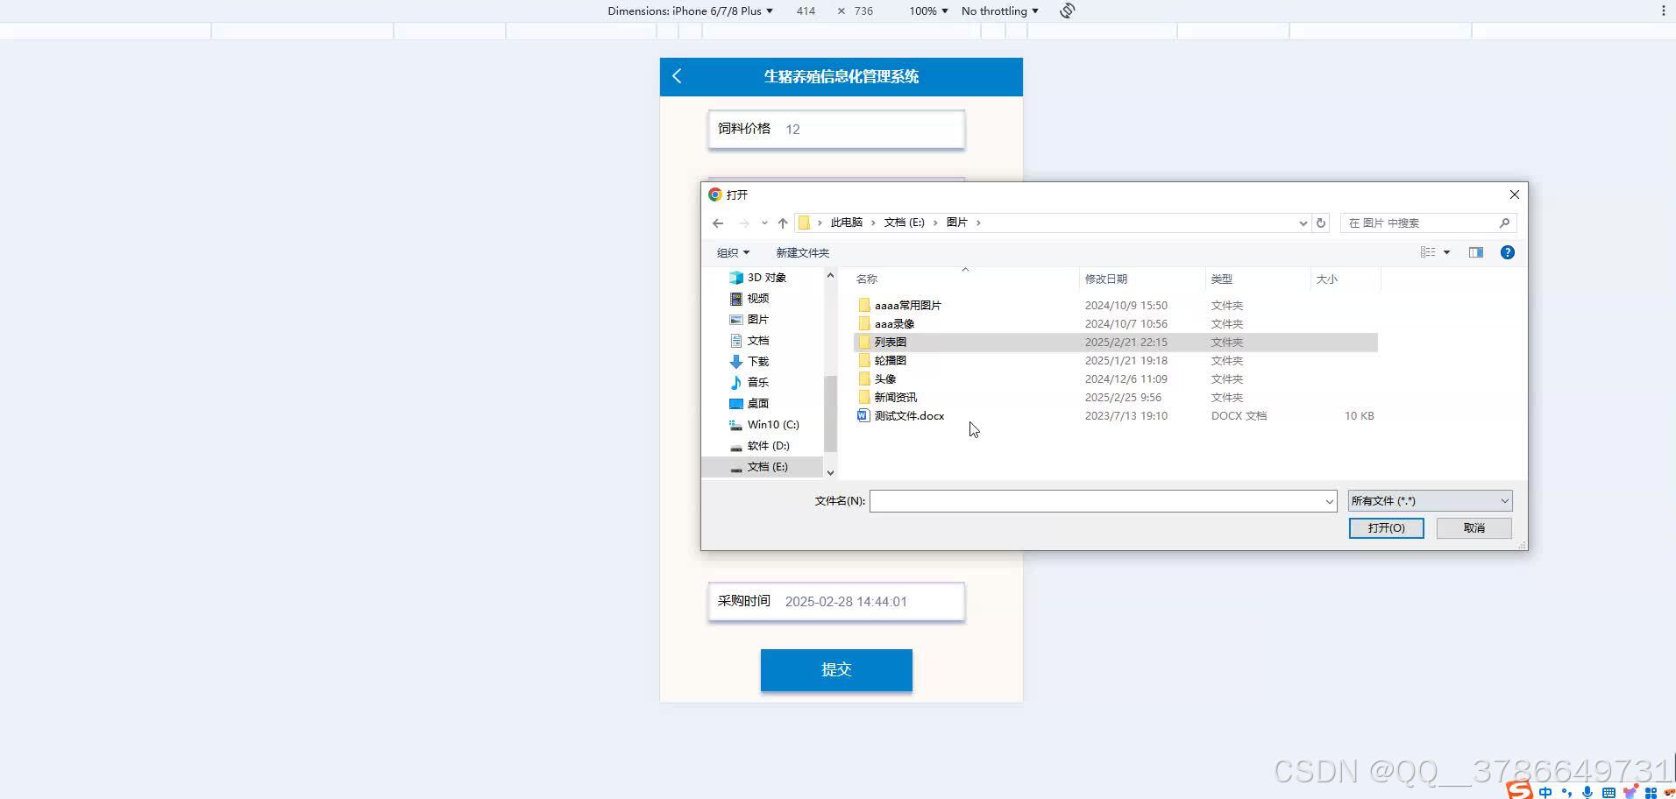Click the Help question-mark icon in the dialog
The image size is (1676, 799).
pos(1508,252)
